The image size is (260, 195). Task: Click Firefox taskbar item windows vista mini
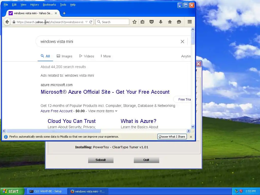coord(88,191)
